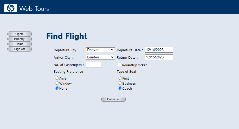Focus the No. of Passengers field

[x=93, y=64]
